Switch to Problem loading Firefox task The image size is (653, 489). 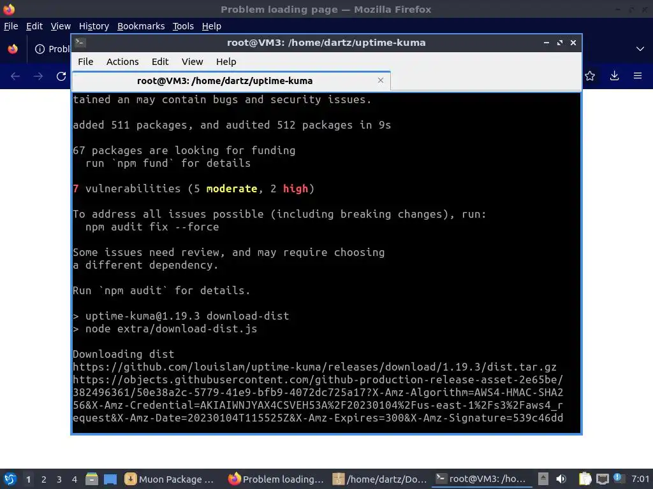click(276, 479)
